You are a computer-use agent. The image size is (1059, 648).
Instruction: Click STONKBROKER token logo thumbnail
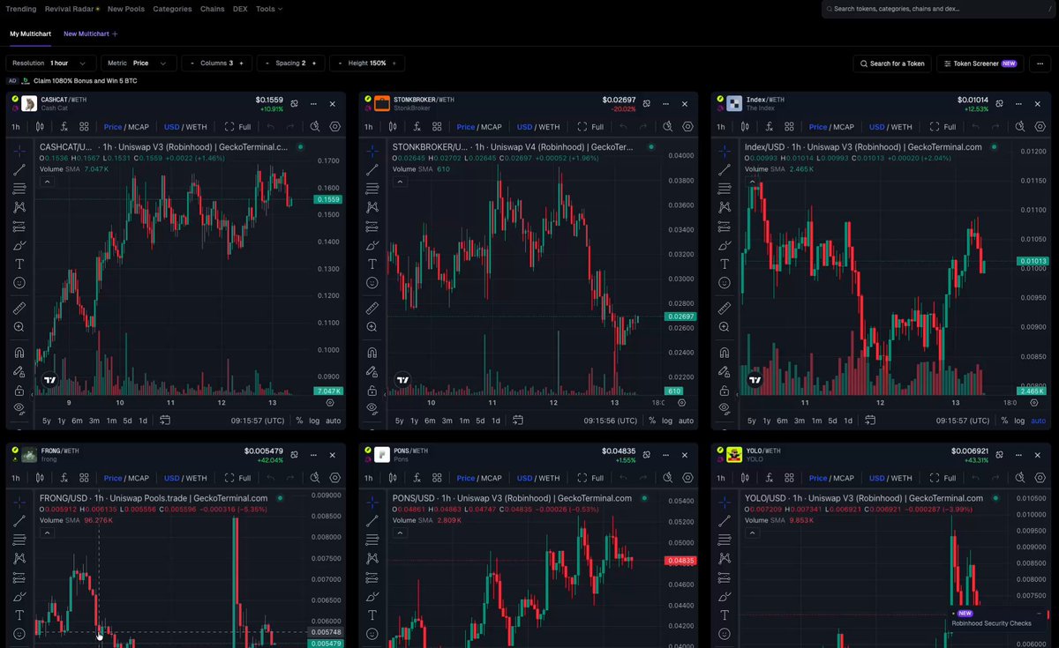tap(382, 104)
